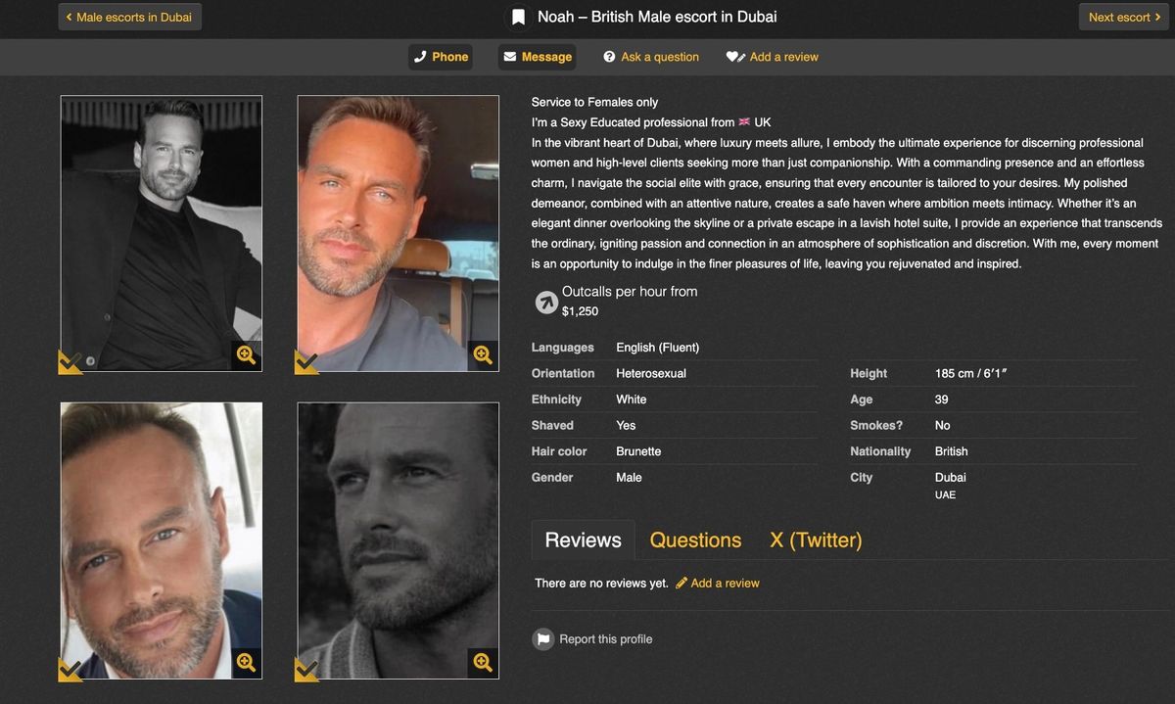Switch to the Questions tab
This screenshot has width=1175, height=704.
pos(695,540)
